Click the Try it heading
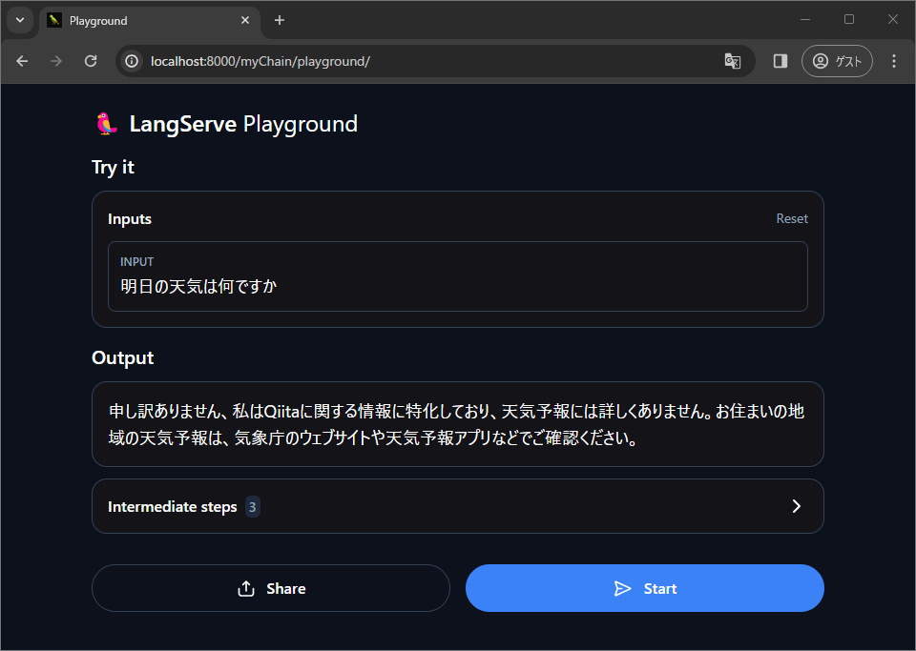The height and width of the screenshot is (651, 916). click(x=114, y=168)
